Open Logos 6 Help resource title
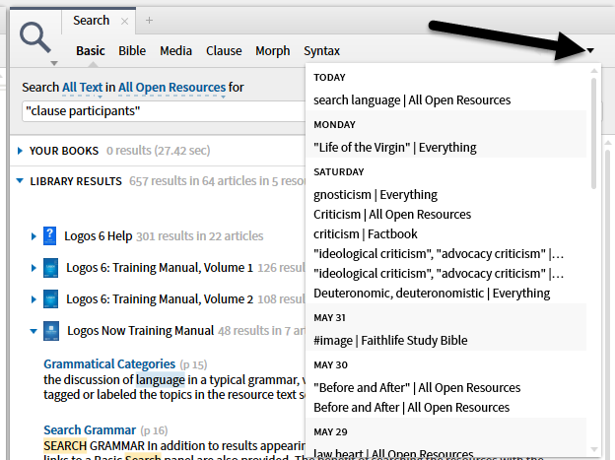615x460 pixels. click(x=98, y=236)
